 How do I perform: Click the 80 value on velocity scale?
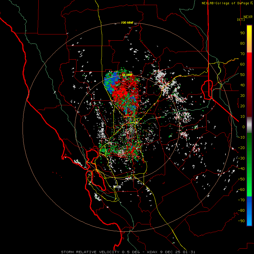click(242, 43)
